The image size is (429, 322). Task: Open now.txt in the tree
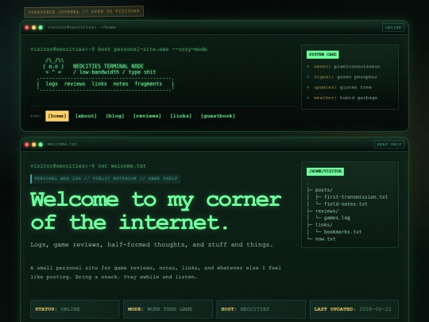tap(325, 239)
